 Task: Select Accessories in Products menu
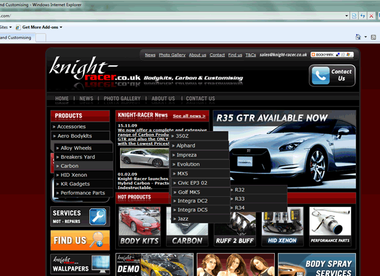pos(80,127)
